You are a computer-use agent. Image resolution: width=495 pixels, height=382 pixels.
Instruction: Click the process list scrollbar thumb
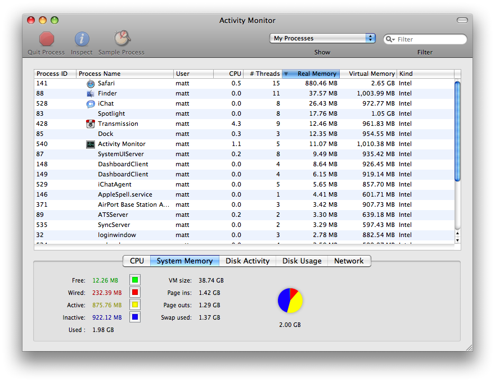(x=457, y=131)
